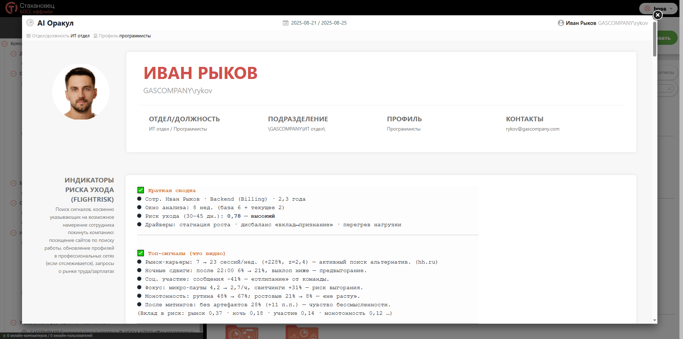Click Иван Рыков's profile photo
Viewport: 683px width, 339px height.
coord(81,92)
